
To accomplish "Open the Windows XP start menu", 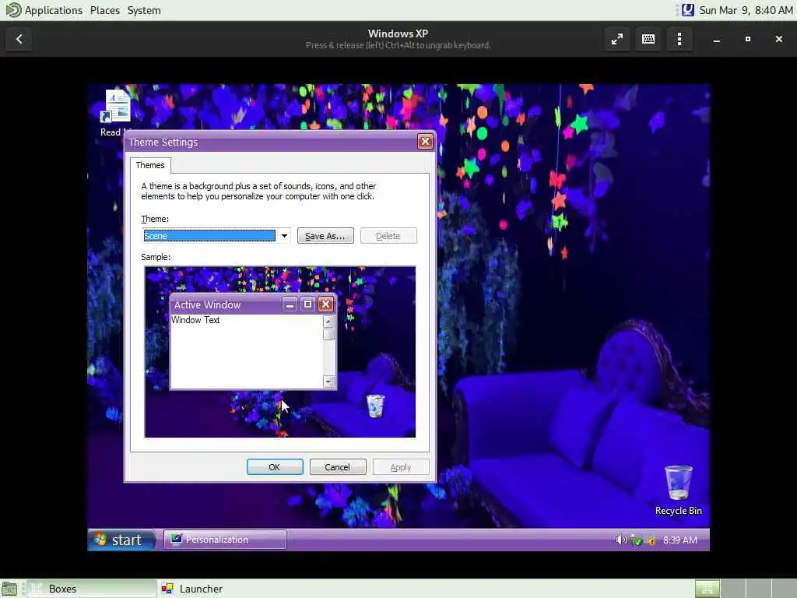I will pos(121,540).
